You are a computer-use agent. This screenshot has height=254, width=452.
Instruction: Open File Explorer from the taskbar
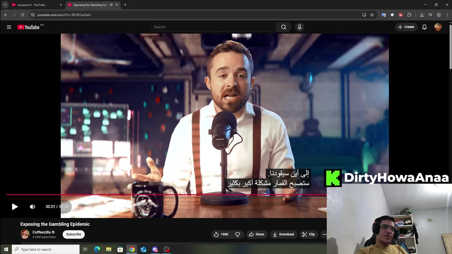pos(109,249)
